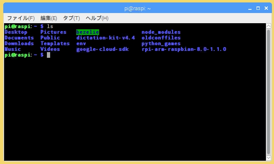Click the pi@raspi window title bar
Viewport: 274px width, 164px height.
(x=137, y=8)
